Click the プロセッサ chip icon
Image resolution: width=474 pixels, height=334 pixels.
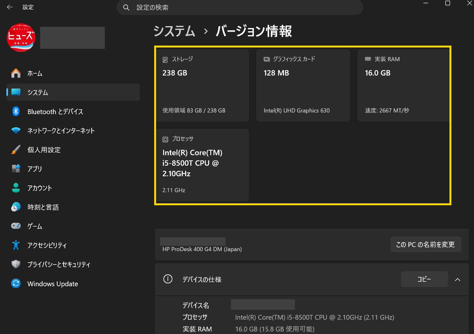click(166, 139)
